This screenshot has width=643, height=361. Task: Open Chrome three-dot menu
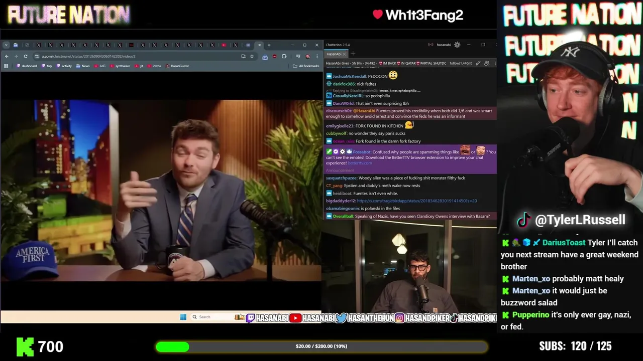[x=317, y=56]
